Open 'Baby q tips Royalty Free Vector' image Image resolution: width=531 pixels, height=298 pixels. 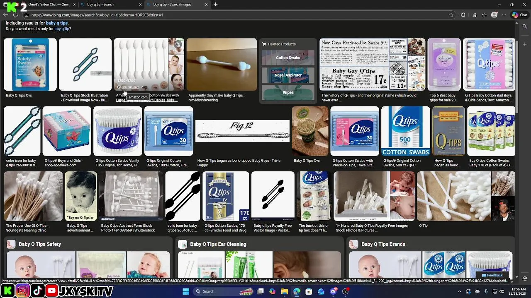pos(273,197)
